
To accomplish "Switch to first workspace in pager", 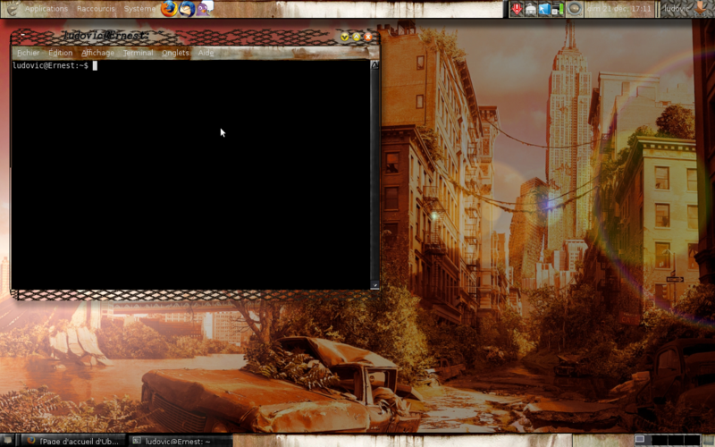I will click(x=643, y=440).
